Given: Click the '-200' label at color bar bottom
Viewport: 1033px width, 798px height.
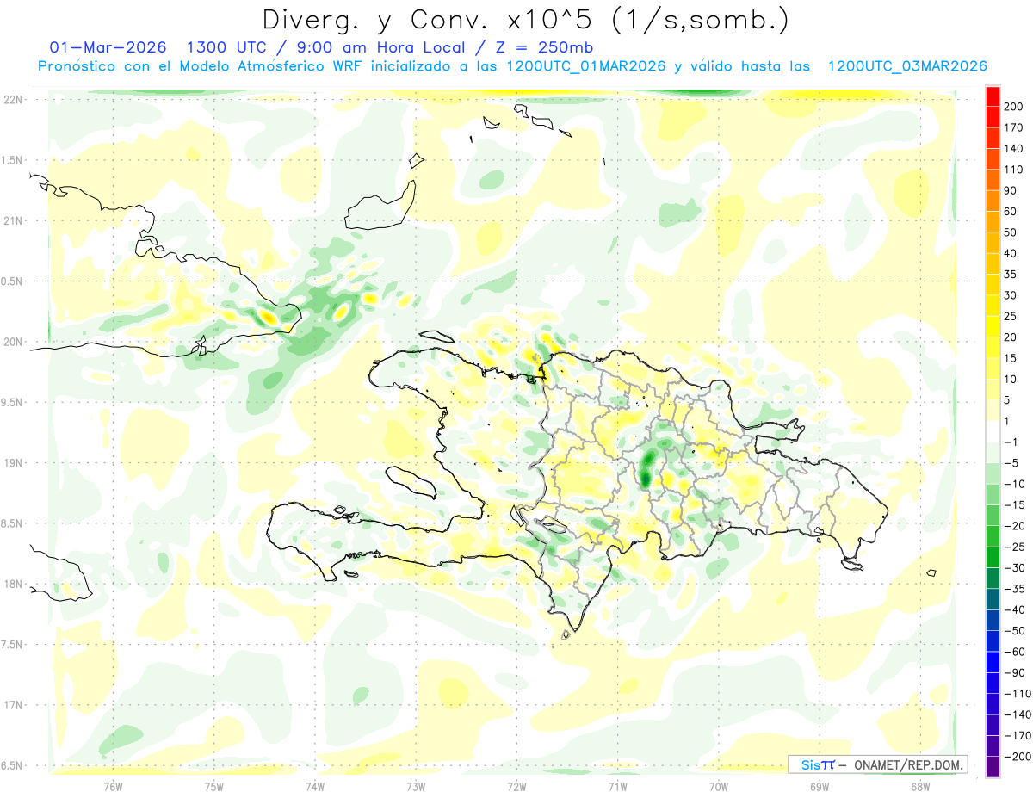Looking at the screenshot, I should 1018,756.
